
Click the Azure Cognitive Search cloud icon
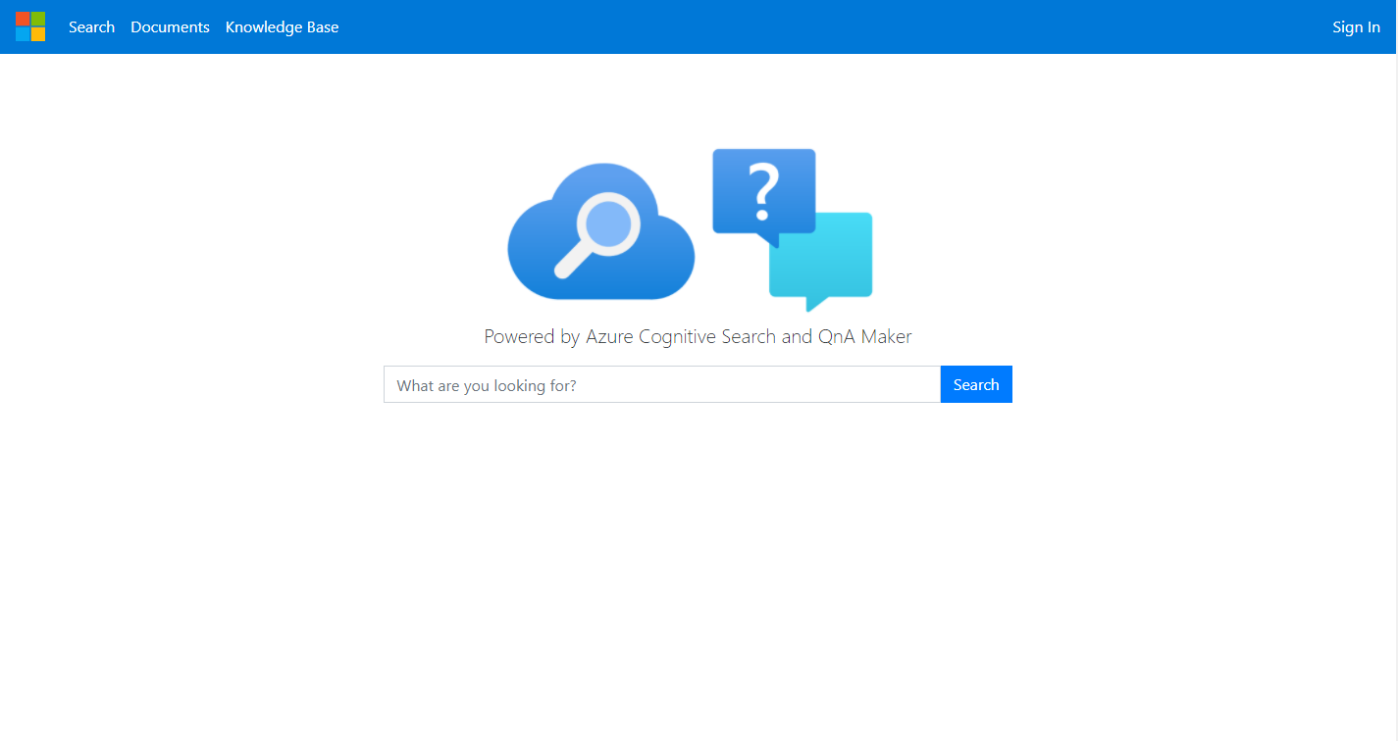point(600,231)
